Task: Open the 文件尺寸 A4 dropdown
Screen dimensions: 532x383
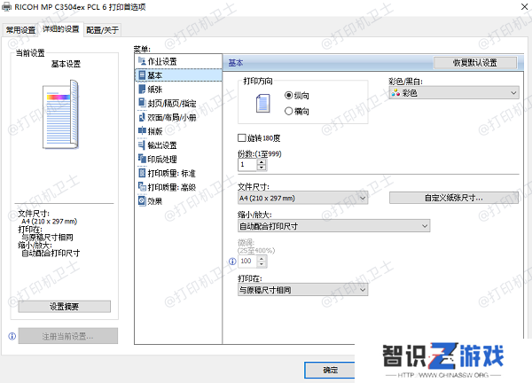Action: click(302, 198)
